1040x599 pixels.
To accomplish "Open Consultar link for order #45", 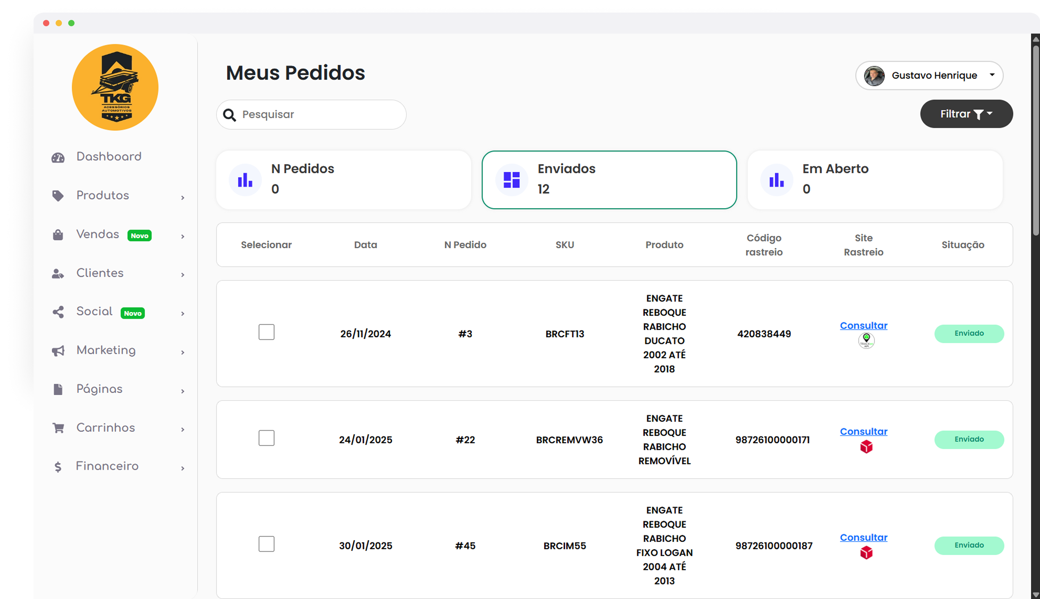I will pos(863,537).
